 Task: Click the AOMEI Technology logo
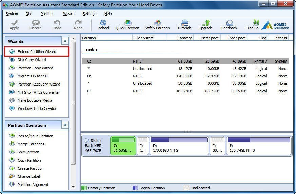[275, 25]
